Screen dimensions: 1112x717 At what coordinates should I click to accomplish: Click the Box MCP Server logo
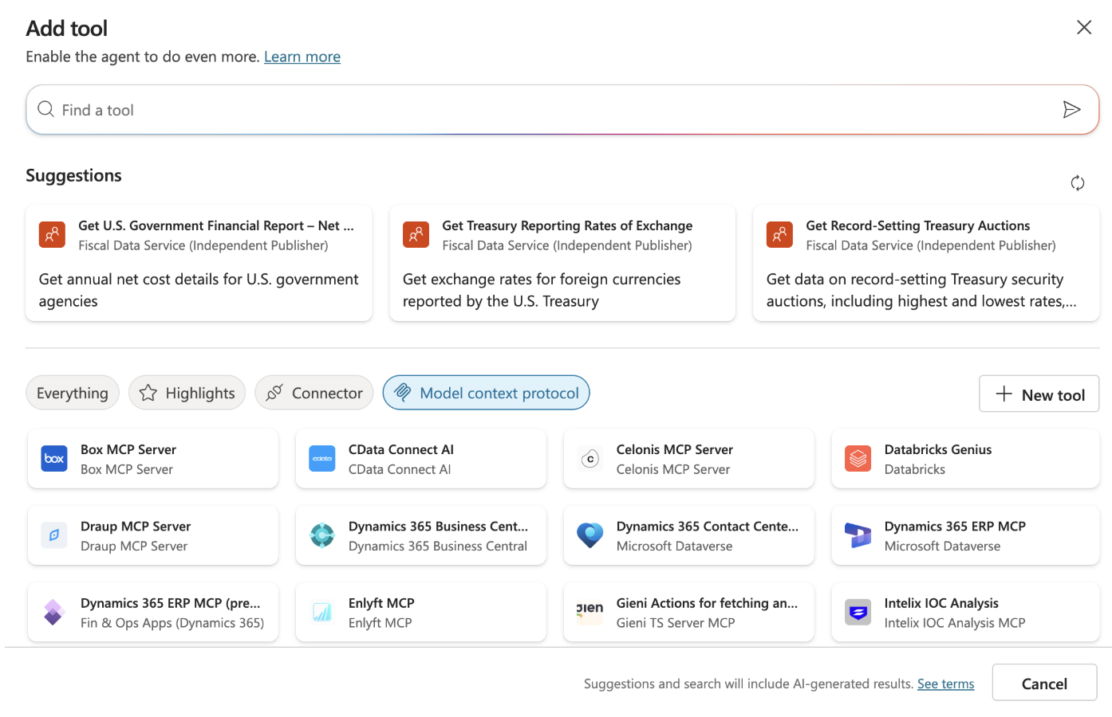54,459
